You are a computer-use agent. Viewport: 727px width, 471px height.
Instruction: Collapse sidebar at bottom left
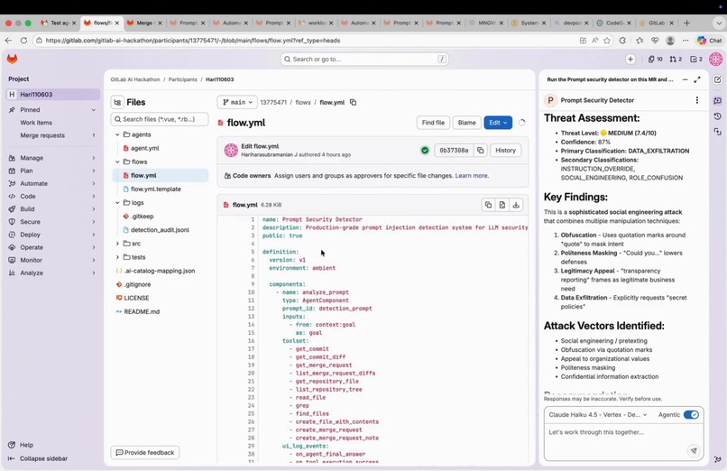pyautogui.click(x=38, y=458)
